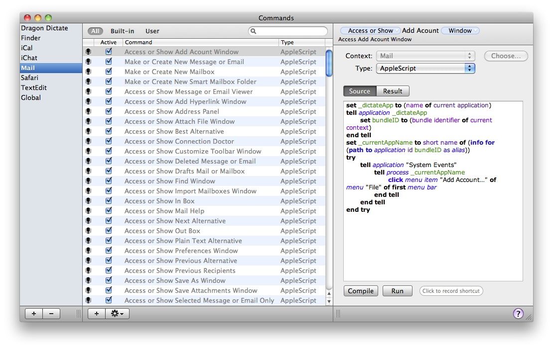Screen dimensions: 553x349
Task: Click to record shortcut field
Action: pos(451,291)
